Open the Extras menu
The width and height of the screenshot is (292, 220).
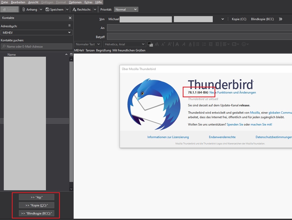88,2
